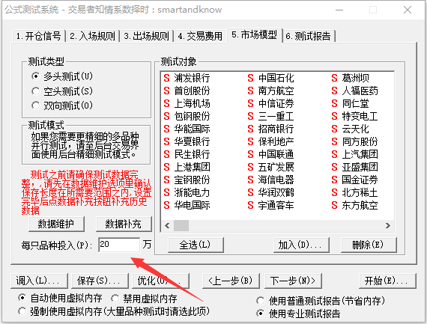Screen dimensions: 427x324
Task: Select 民生银行 stock entry
Action: [x=187, y=154]
